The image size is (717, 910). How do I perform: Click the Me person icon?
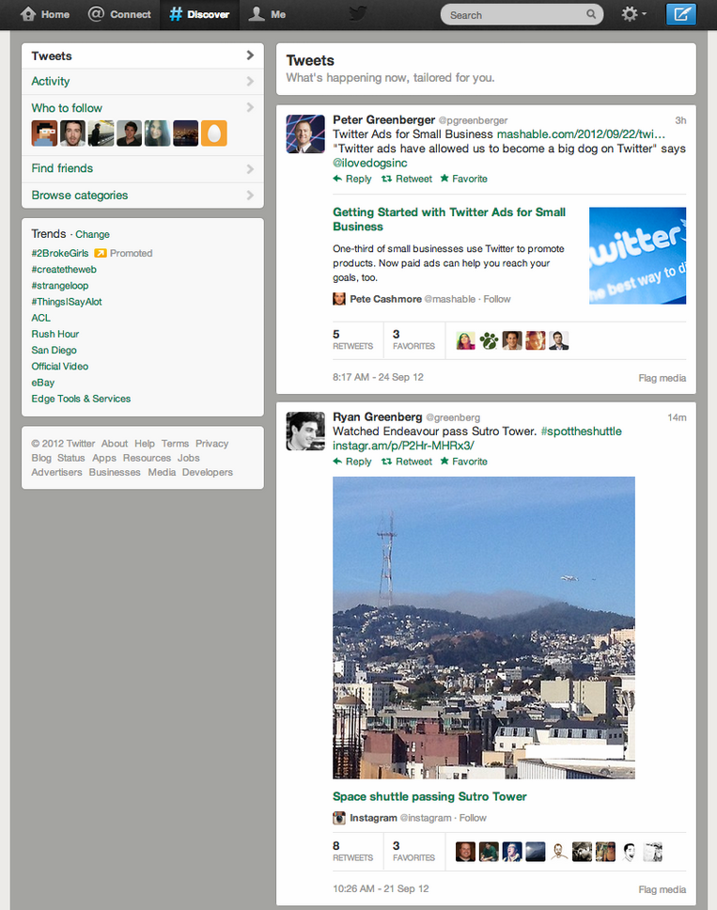pyautogui.click(x=257, y=14)
